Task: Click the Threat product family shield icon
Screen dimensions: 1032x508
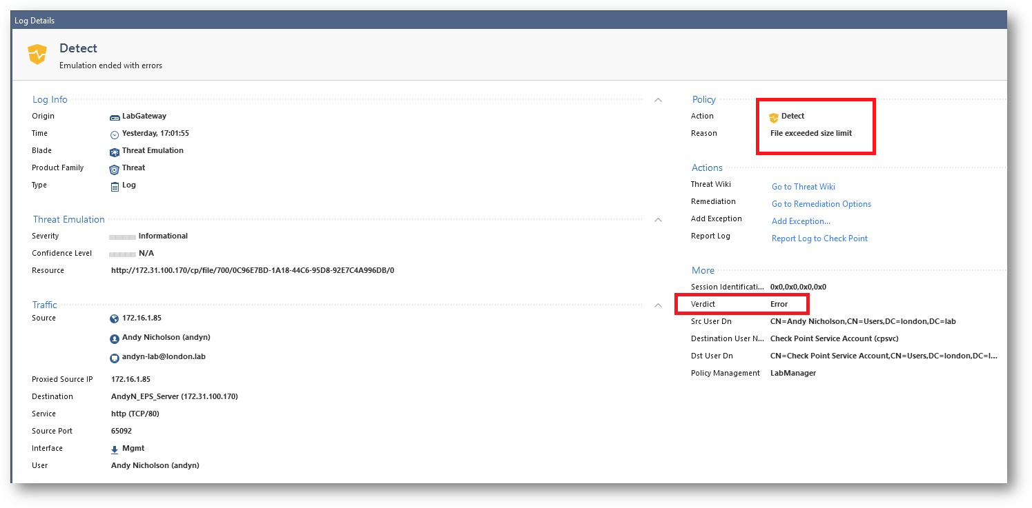Action: 115,169
